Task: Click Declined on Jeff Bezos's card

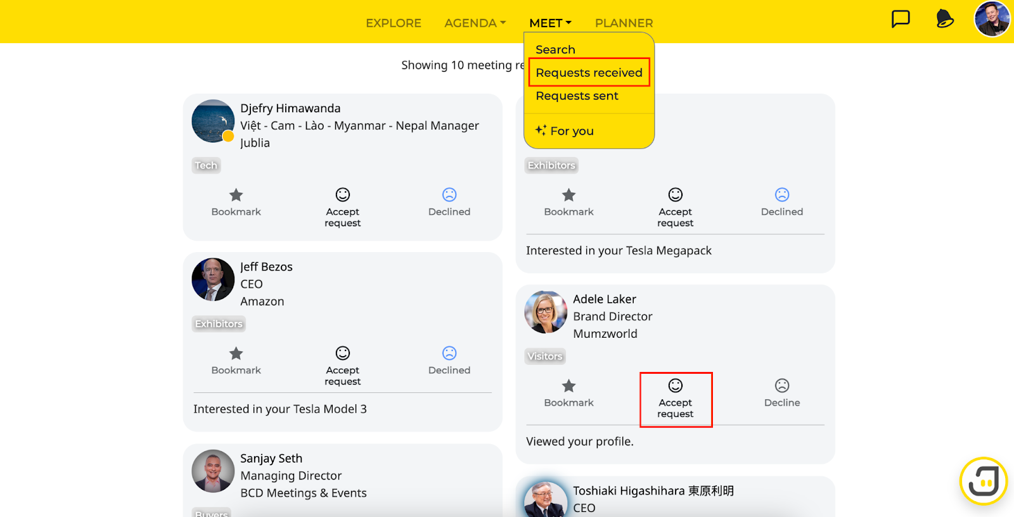Action: 449,361
